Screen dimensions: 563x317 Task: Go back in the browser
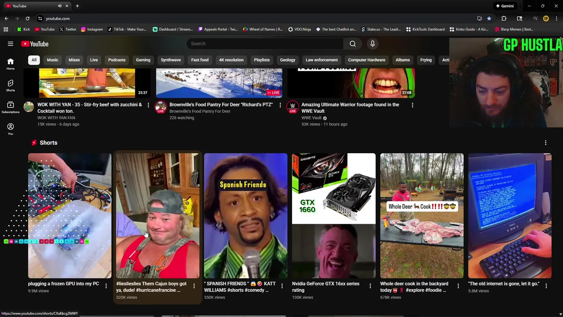pos(6,18)
